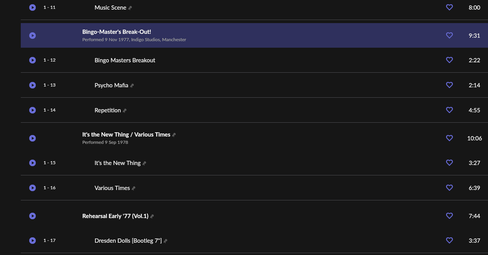488x255 pixels.
Task: Toggle heart on Various Times track
Action: [449, 188]
